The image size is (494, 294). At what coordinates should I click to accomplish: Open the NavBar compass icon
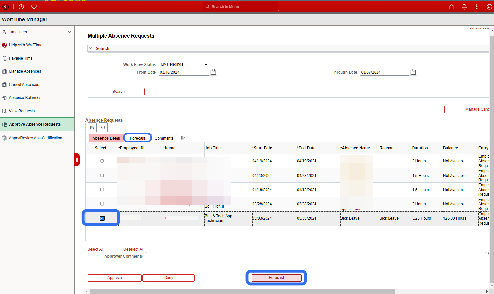[x=489, y=7]
